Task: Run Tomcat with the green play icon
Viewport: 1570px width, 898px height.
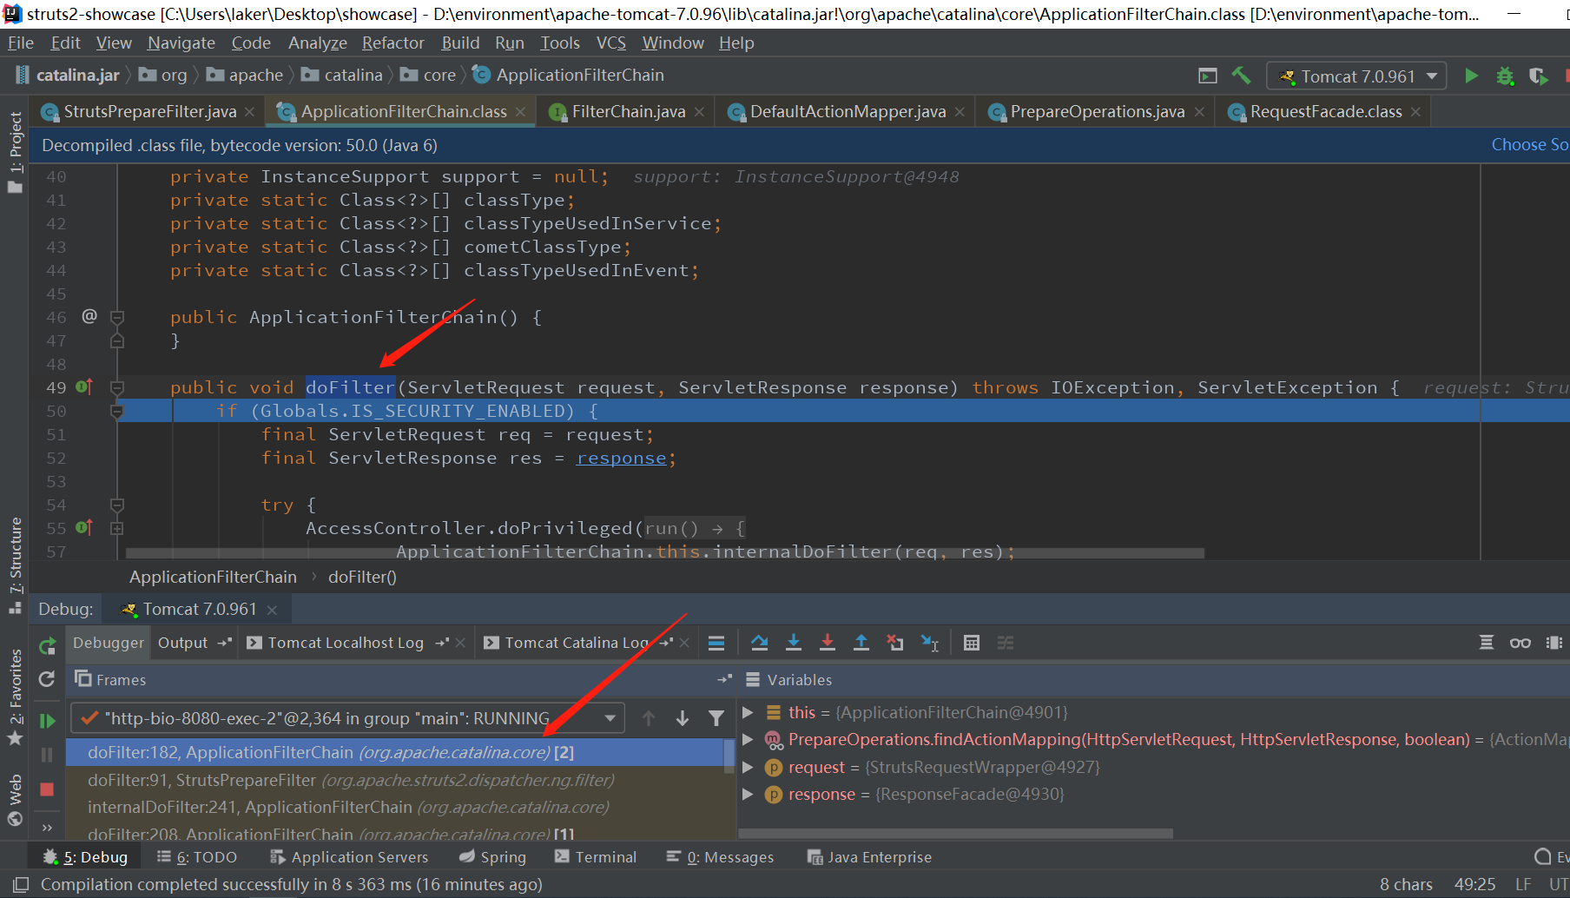Action: 1471,76
